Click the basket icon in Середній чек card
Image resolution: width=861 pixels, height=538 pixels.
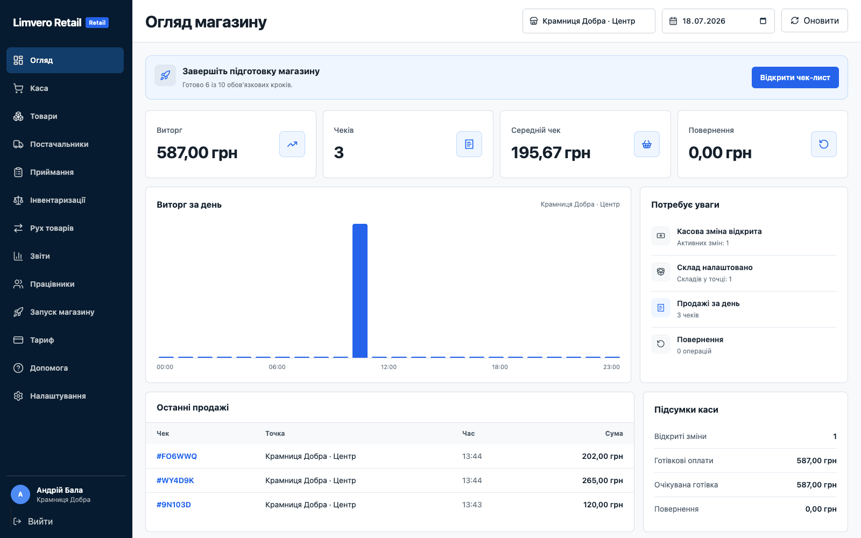[x=647, y=144]
